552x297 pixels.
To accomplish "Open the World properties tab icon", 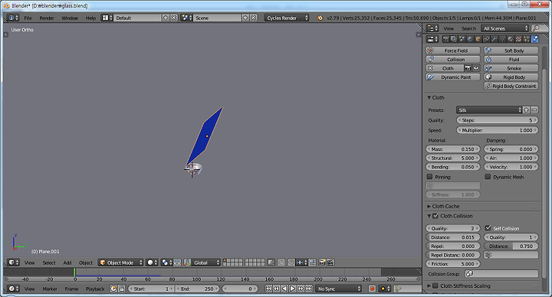I will (470, 39).
